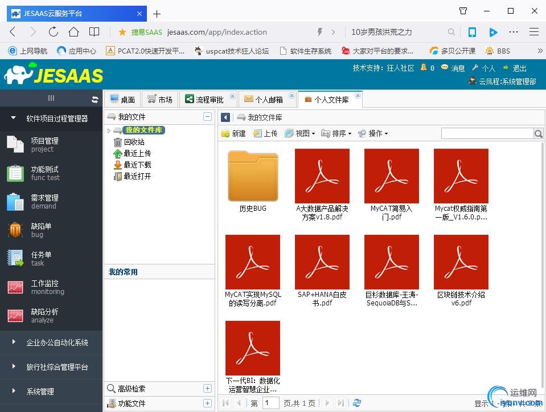This screenshot has height=412, width=546.
Task: Select MyCAT简易入门.pdf file
Action: [x=391, y=185]
